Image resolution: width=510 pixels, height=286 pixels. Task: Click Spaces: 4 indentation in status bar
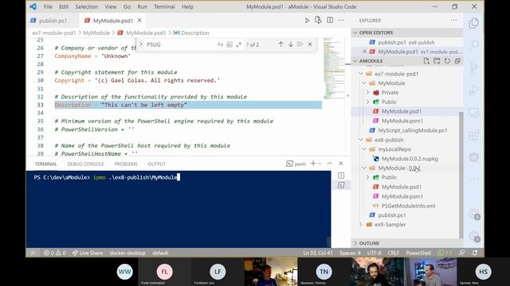[x=350, y=253]
